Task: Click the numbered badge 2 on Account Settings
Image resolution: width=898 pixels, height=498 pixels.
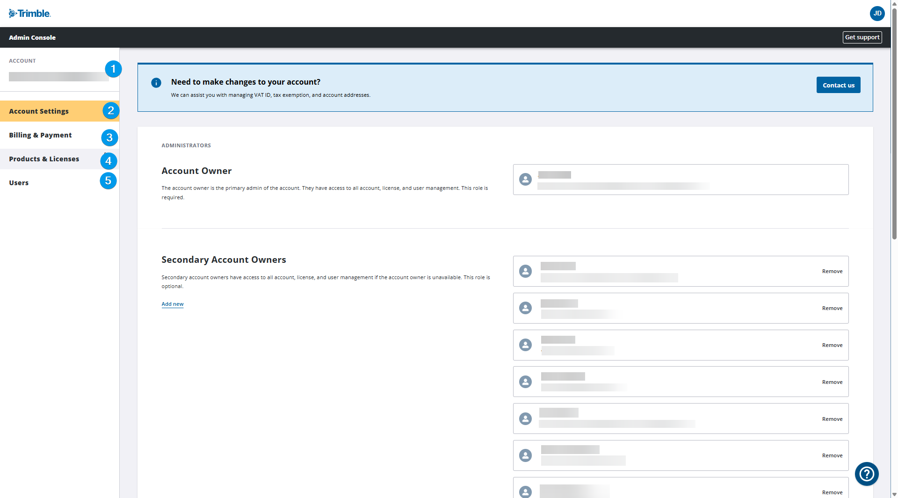Action: pyautogui.click(x=110, y=111)
